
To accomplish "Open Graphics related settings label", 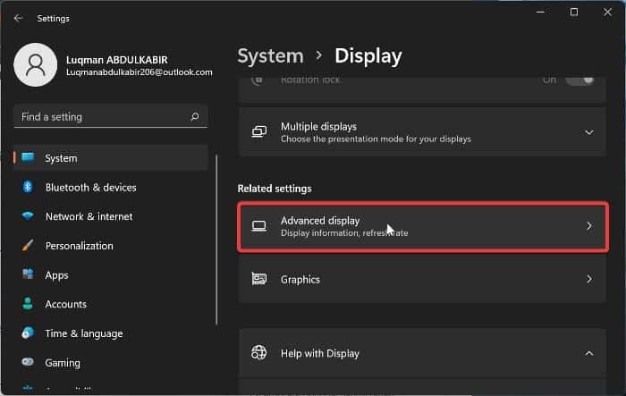I will [300, 280].
